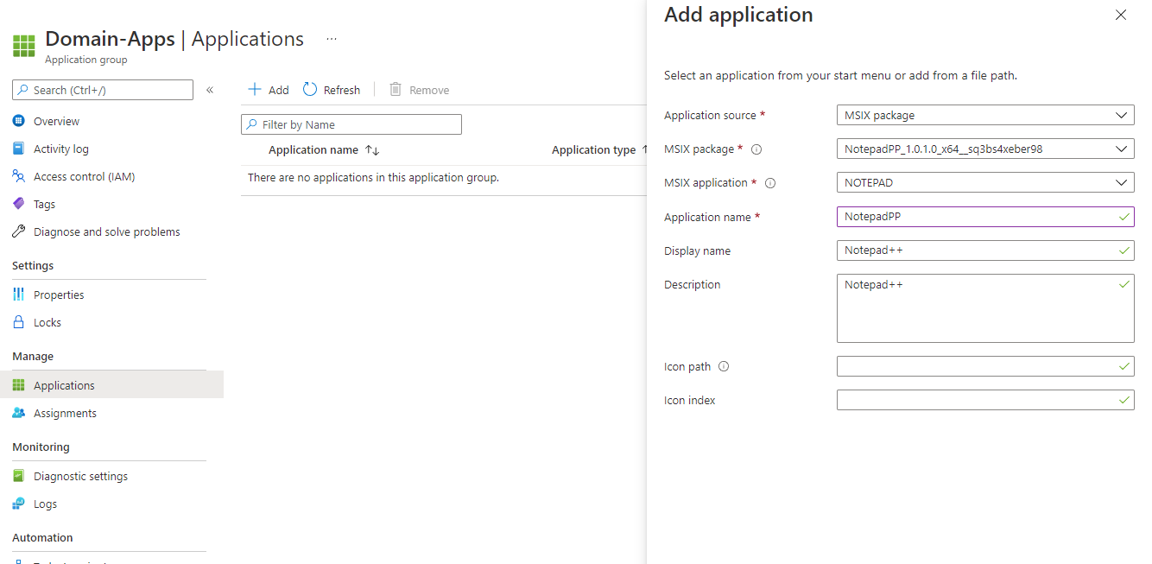Click the info icon next to Icon path
1152x564 pixels.
(x=723, y=366)
